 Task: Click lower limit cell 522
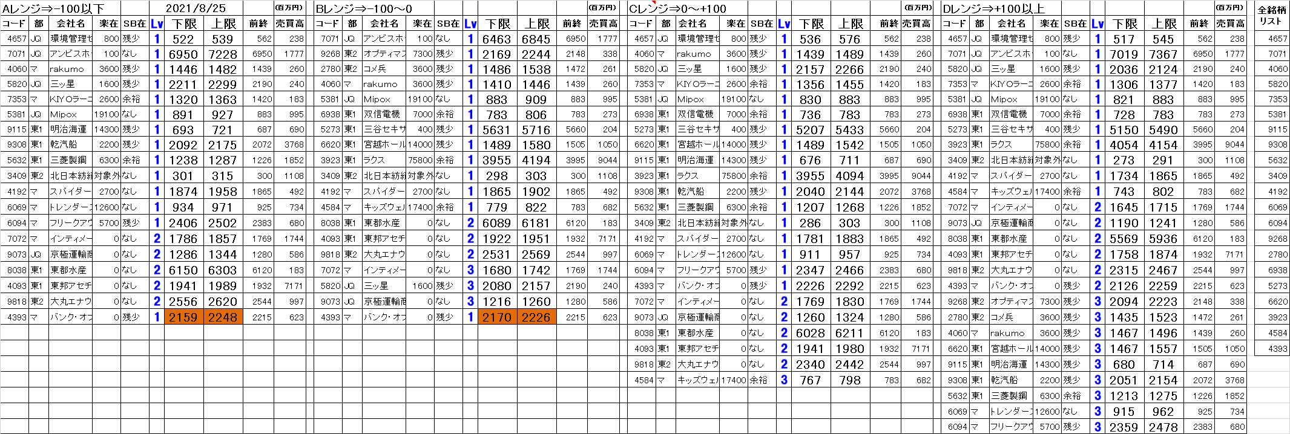pos(183,39)
